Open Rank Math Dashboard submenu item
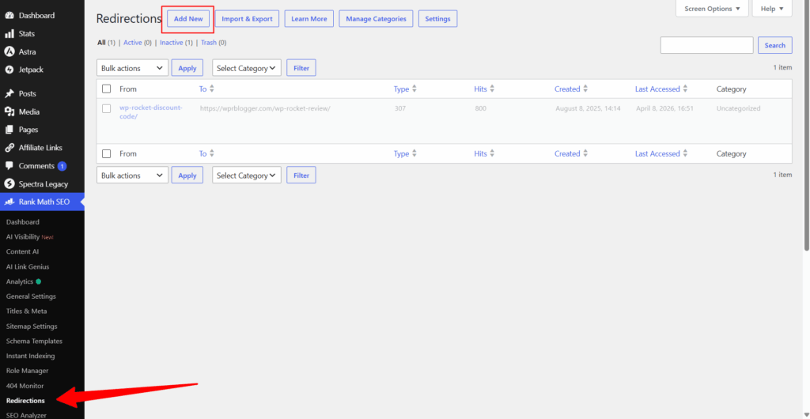The width and height of the screenshot is (810, 419). (23, 222)
